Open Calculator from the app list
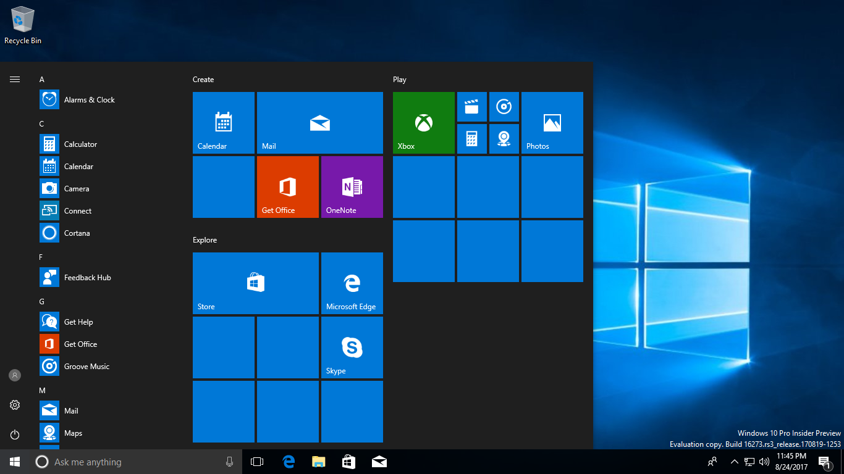Image resolution: width=844 pixels, height=474 pixels. (x=109, y=144)
